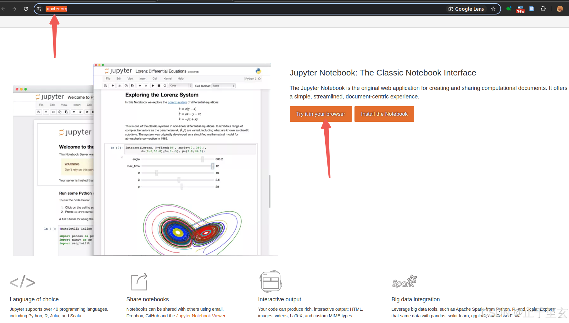Open the Jupyter Notebook Viewer link
The width and height of the screenshot is (569, 323).
point(201,316)
